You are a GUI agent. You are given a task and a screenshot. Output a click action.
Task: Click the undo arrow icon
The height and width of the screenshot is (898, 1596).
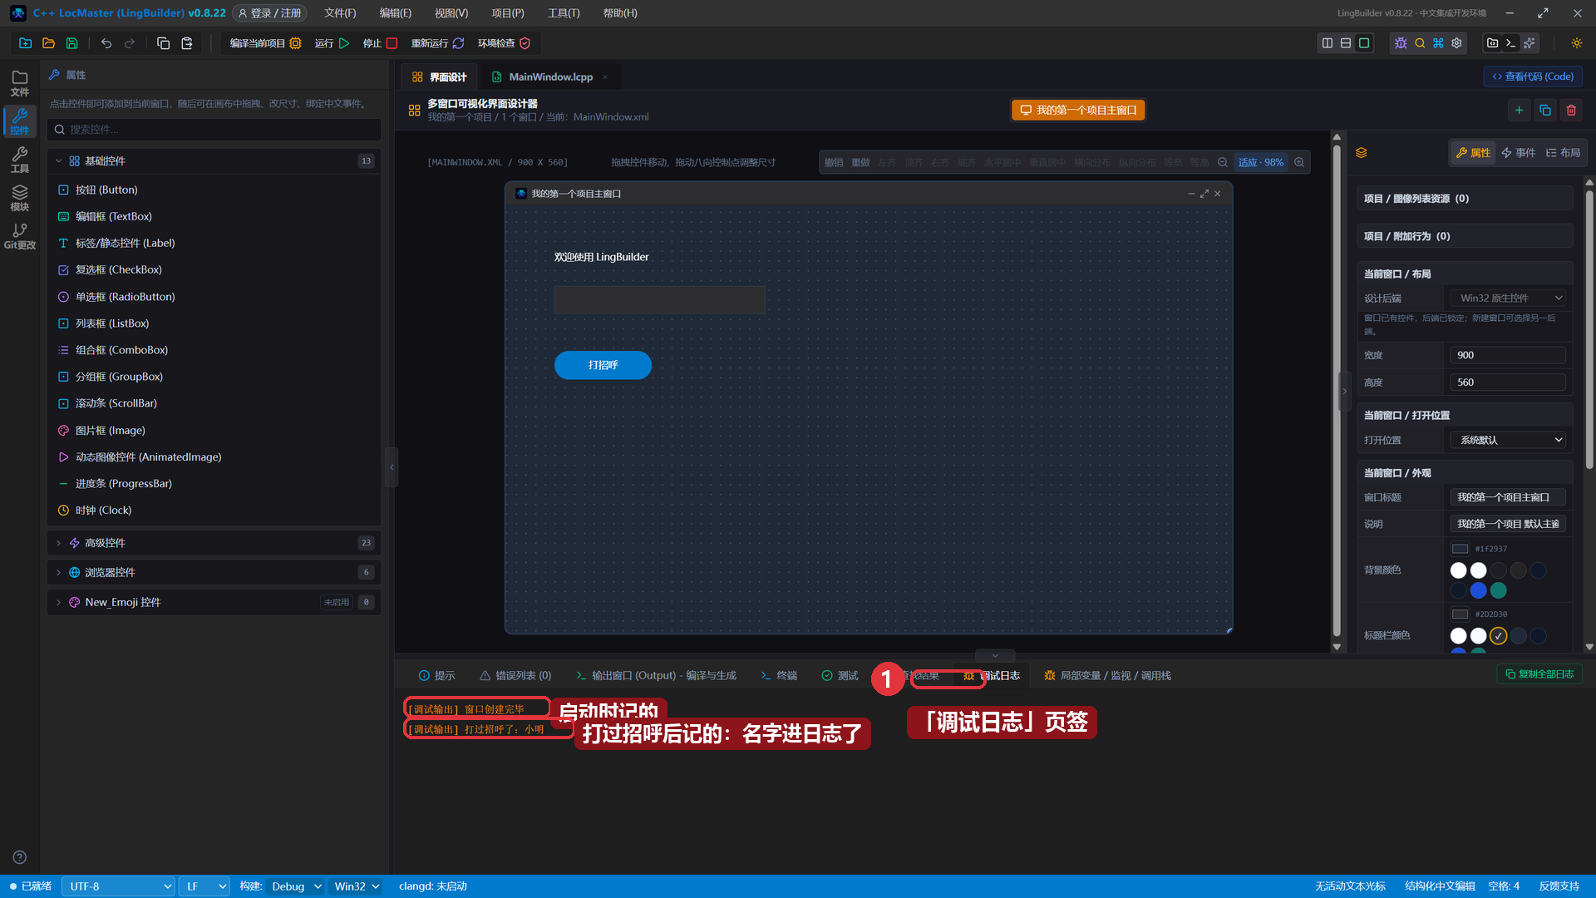[x=106, y=43]
